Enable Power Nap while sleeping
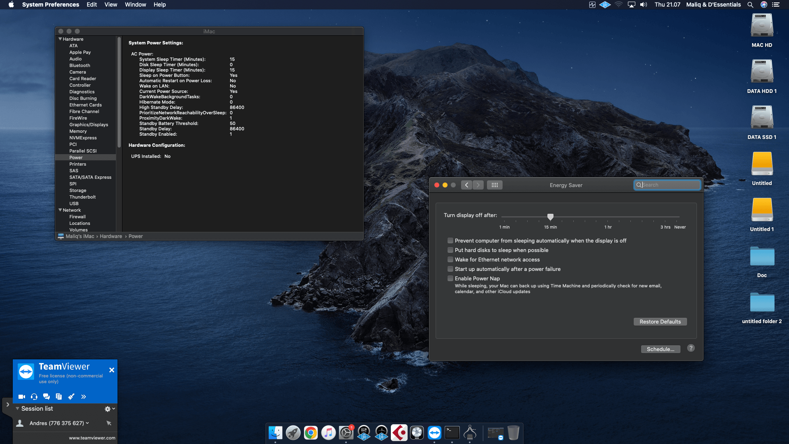 click(x=450, y=278)
